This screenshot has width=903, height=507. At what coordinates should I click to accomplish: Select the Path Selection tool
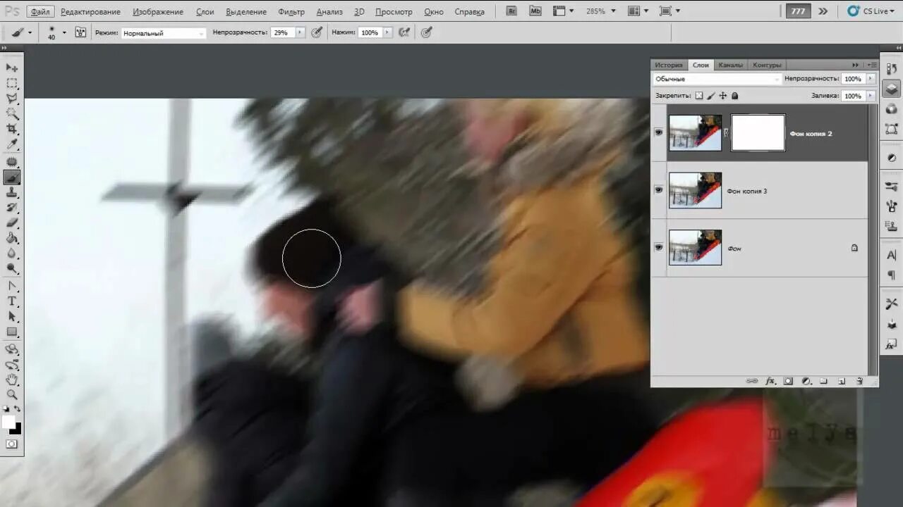[x=12, y=317]
